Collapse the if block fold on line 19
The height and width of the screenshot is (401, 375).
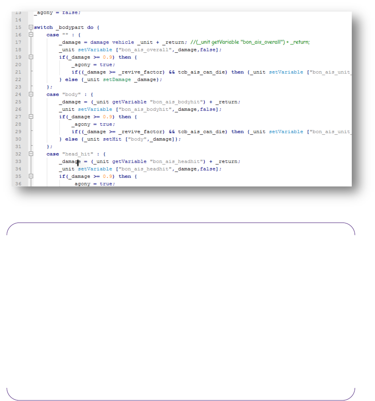[31, 57]
